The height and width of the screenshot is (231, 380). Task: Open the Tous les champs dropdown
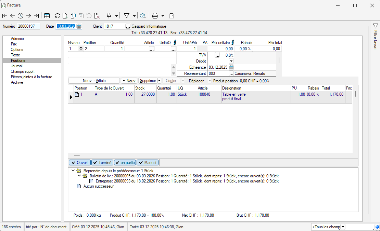coord(343,227)
